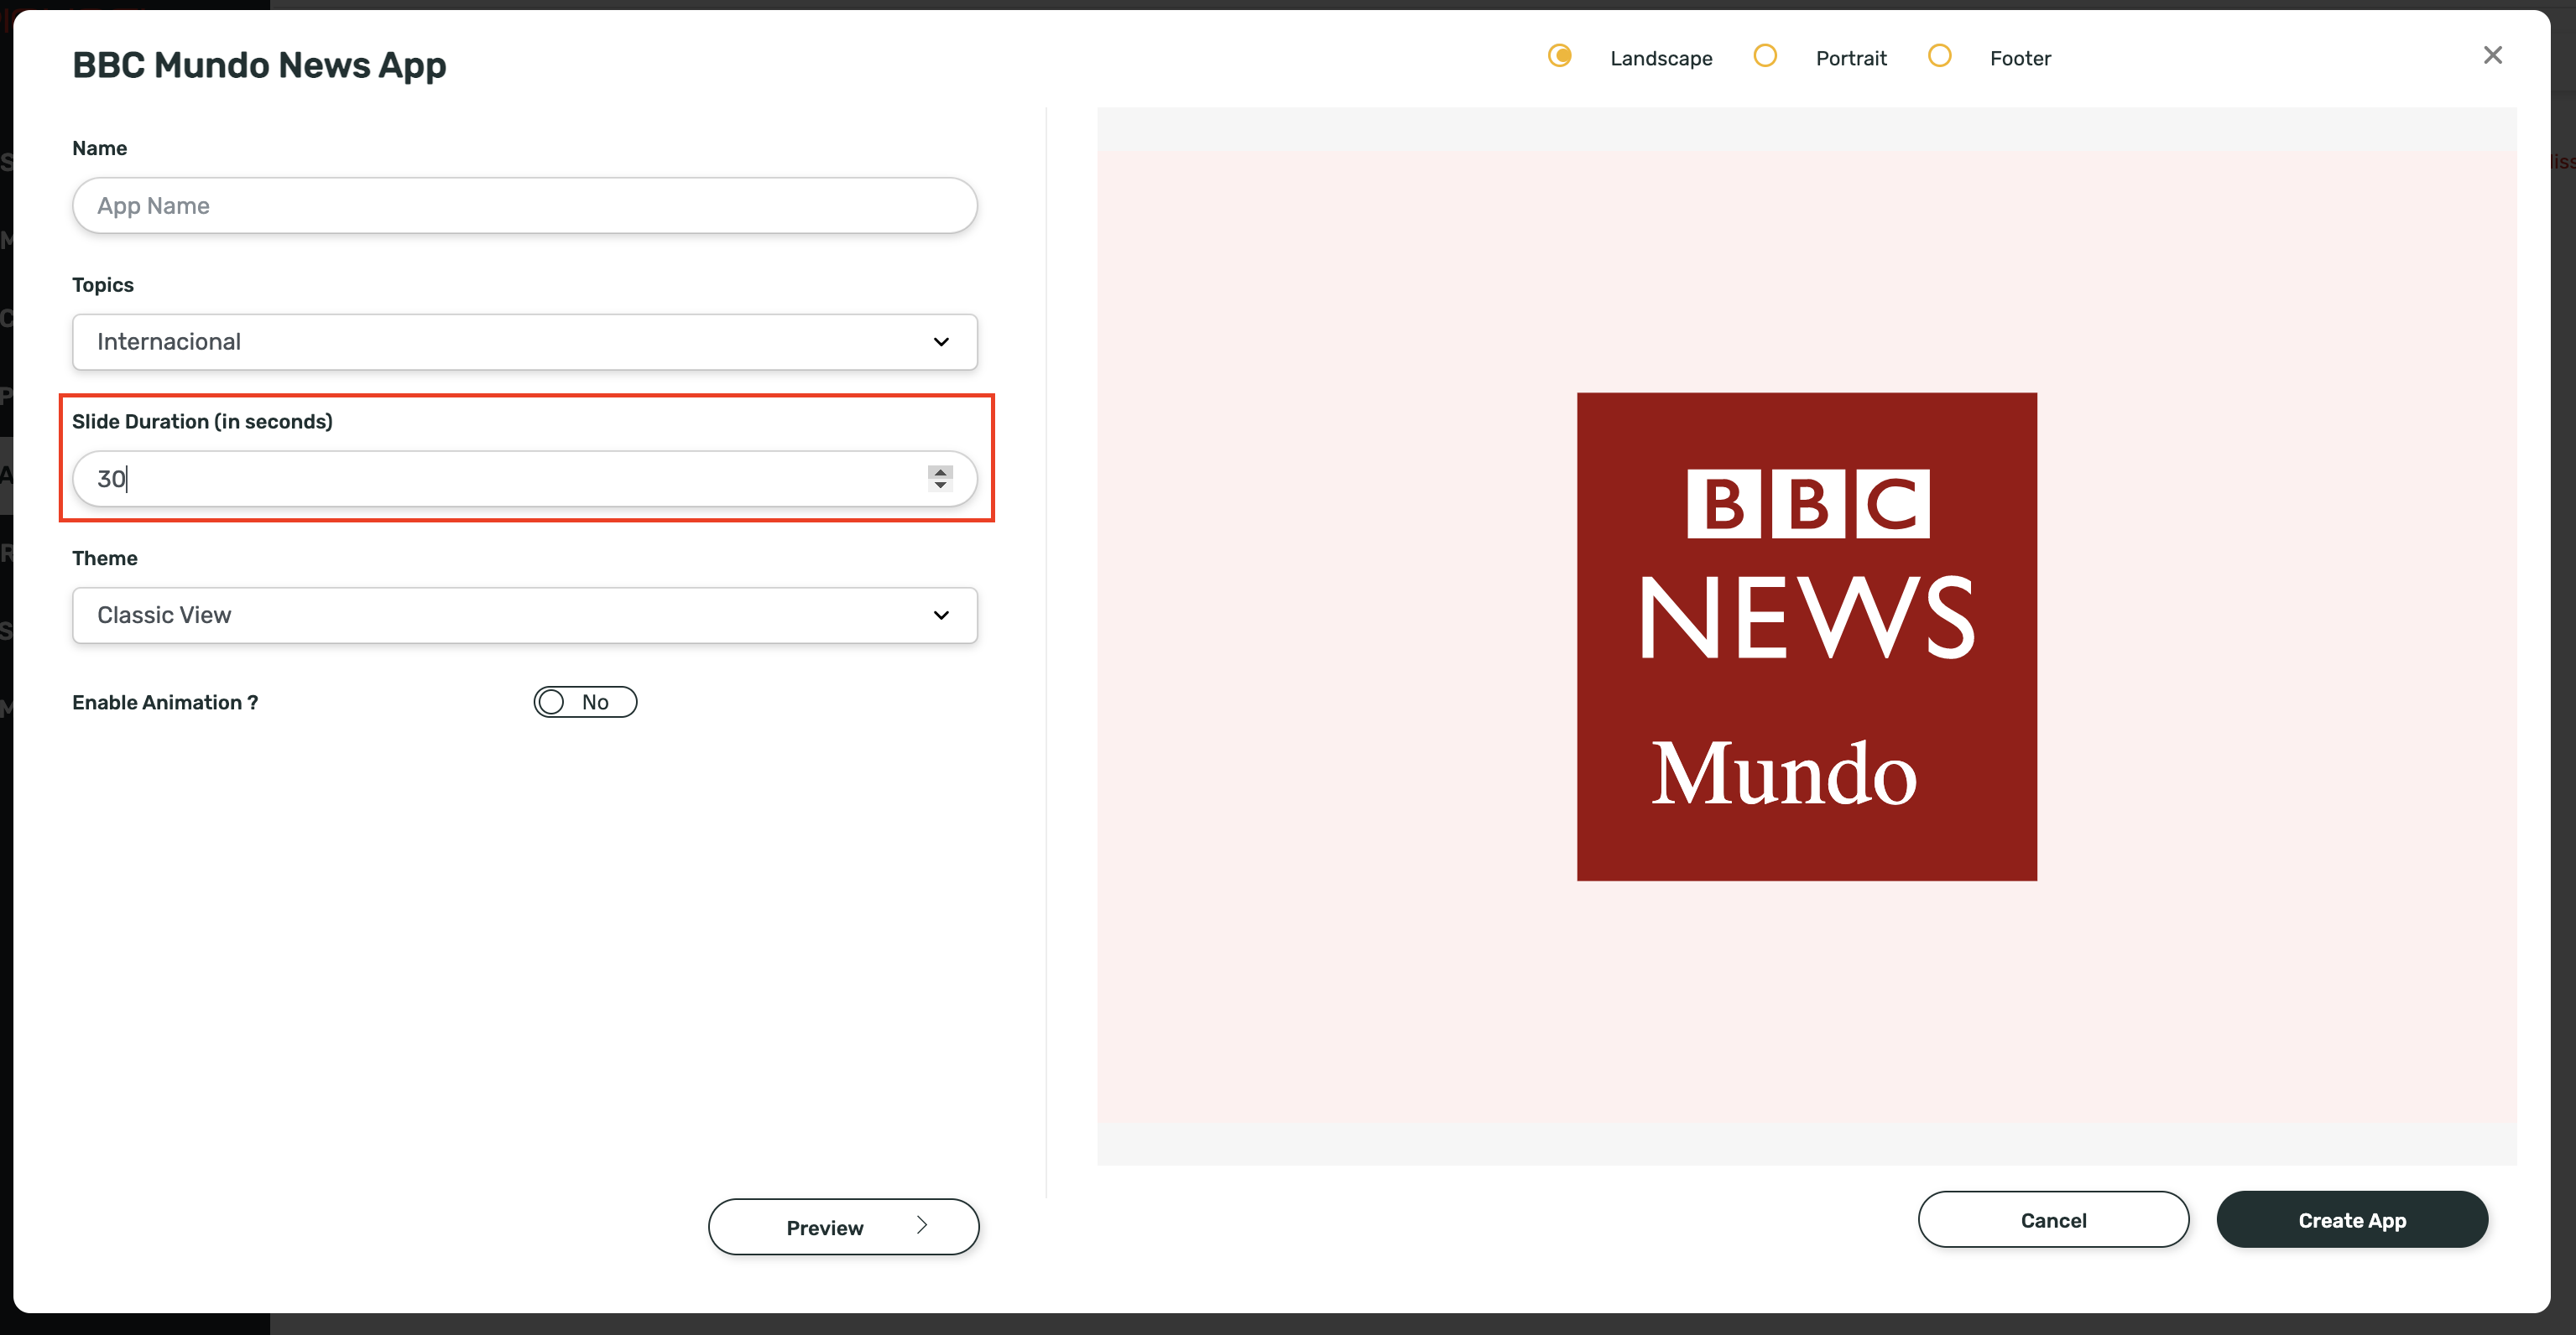Click the Cancel button

coord(2053,1220)
